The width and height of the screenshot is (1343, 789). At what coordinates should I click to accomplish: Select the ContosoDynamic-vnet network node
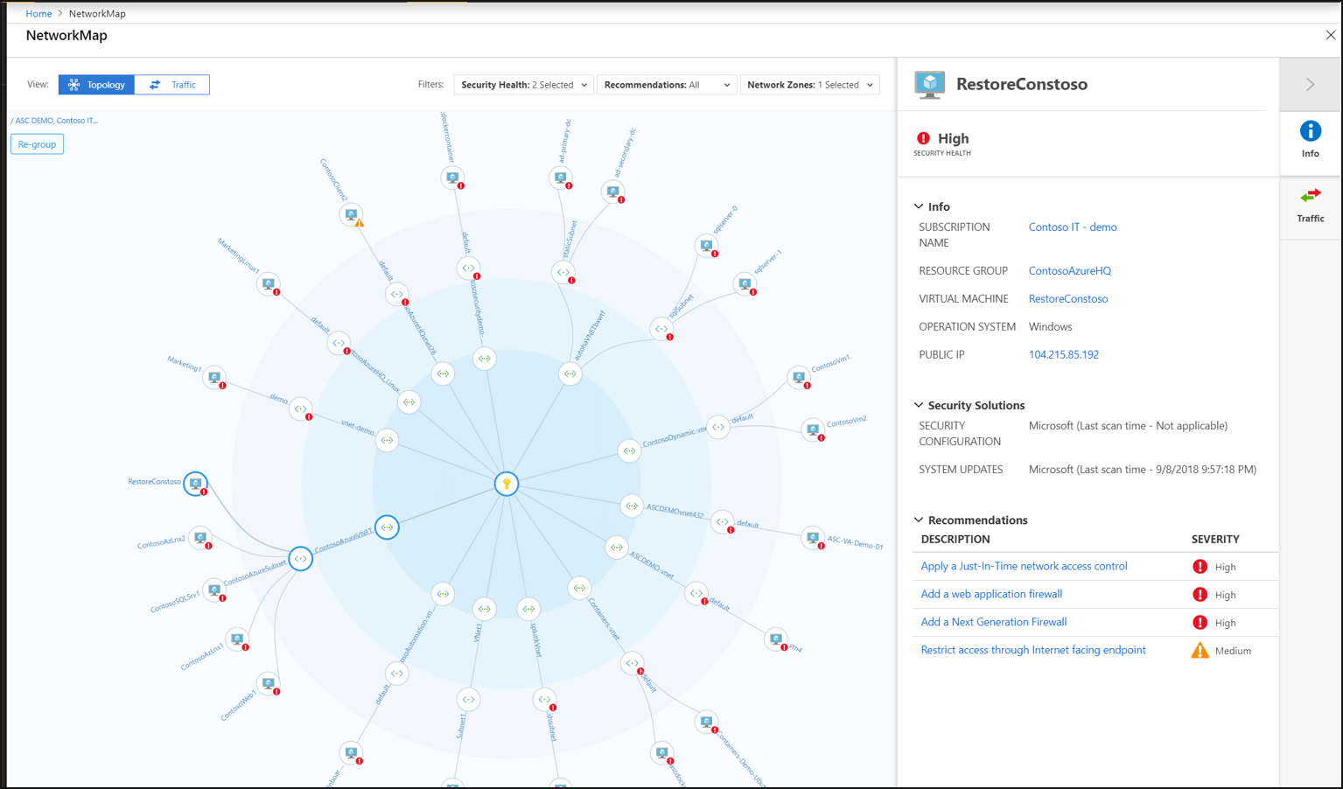pos(629,451)
